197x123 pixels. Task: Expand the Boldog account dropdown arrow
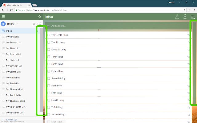tap(17, 24)
